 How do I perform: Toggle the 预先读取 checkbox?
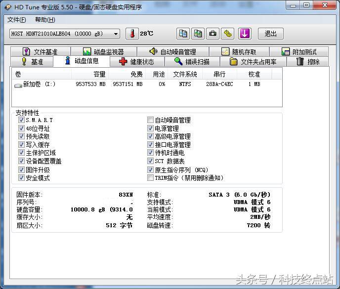(21, 136)
